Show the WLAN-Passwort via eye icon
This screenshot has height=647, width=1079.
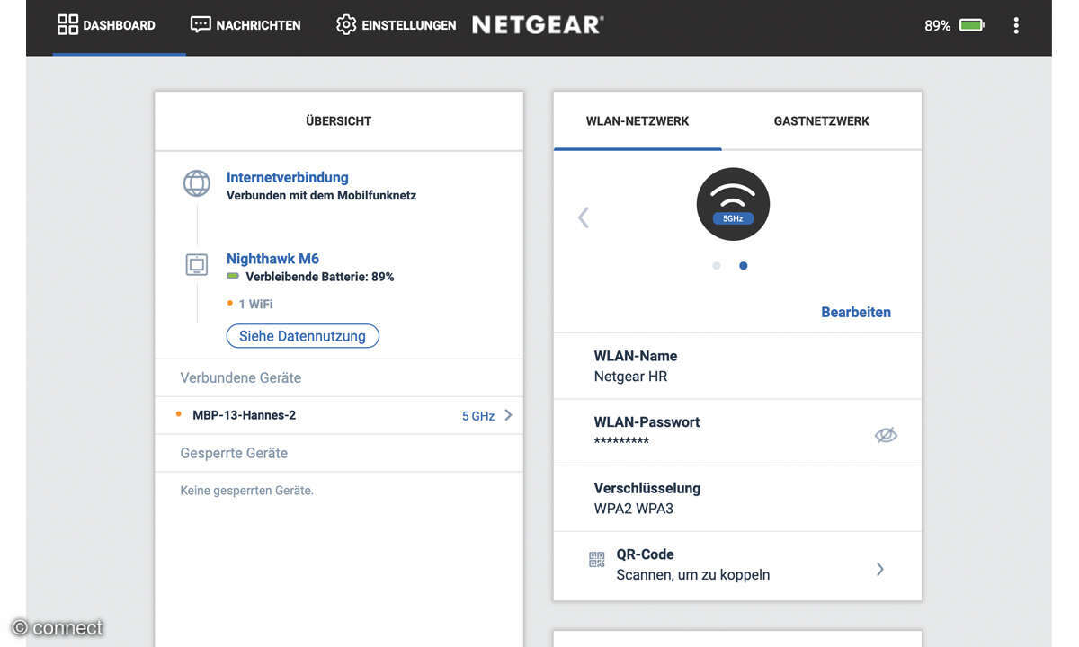tap(886, 435)
